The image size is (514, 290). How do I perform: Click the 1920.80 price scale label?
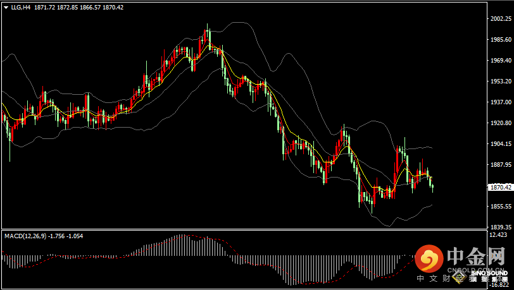pyautogui.click(x=501, y=123)
